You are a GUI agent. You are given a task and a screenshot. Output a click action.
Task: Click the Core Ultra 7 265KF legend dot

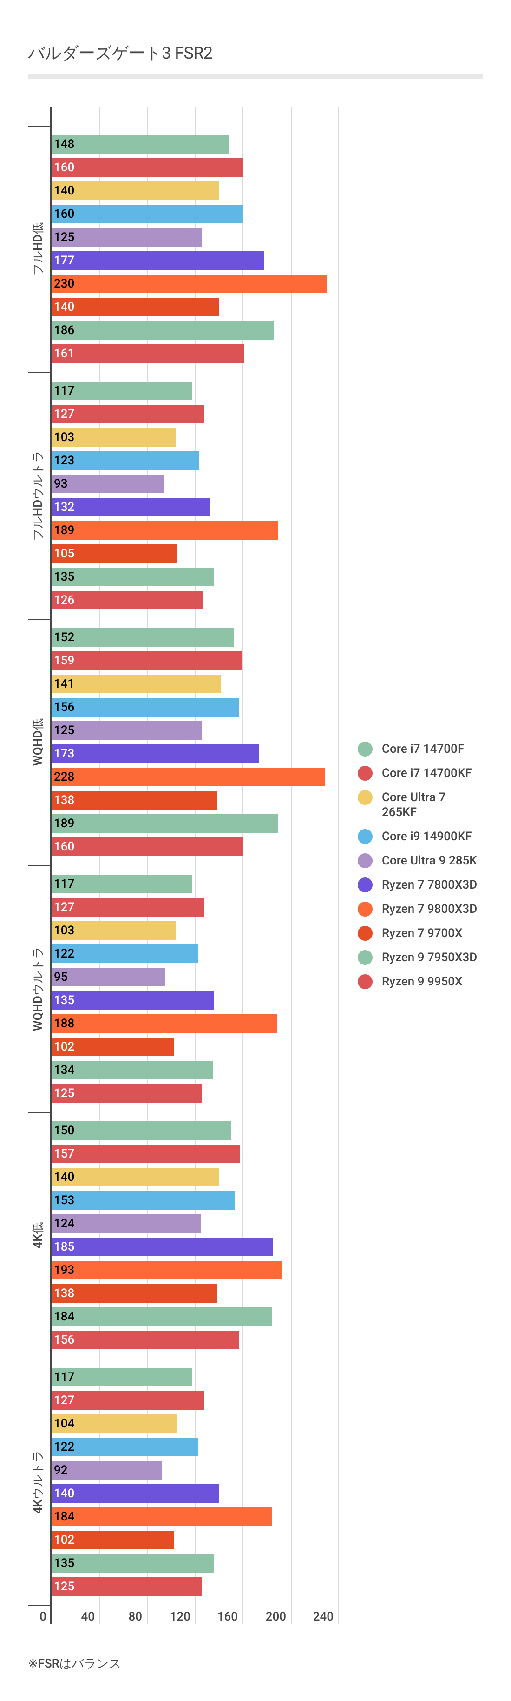tap(365, 797)
